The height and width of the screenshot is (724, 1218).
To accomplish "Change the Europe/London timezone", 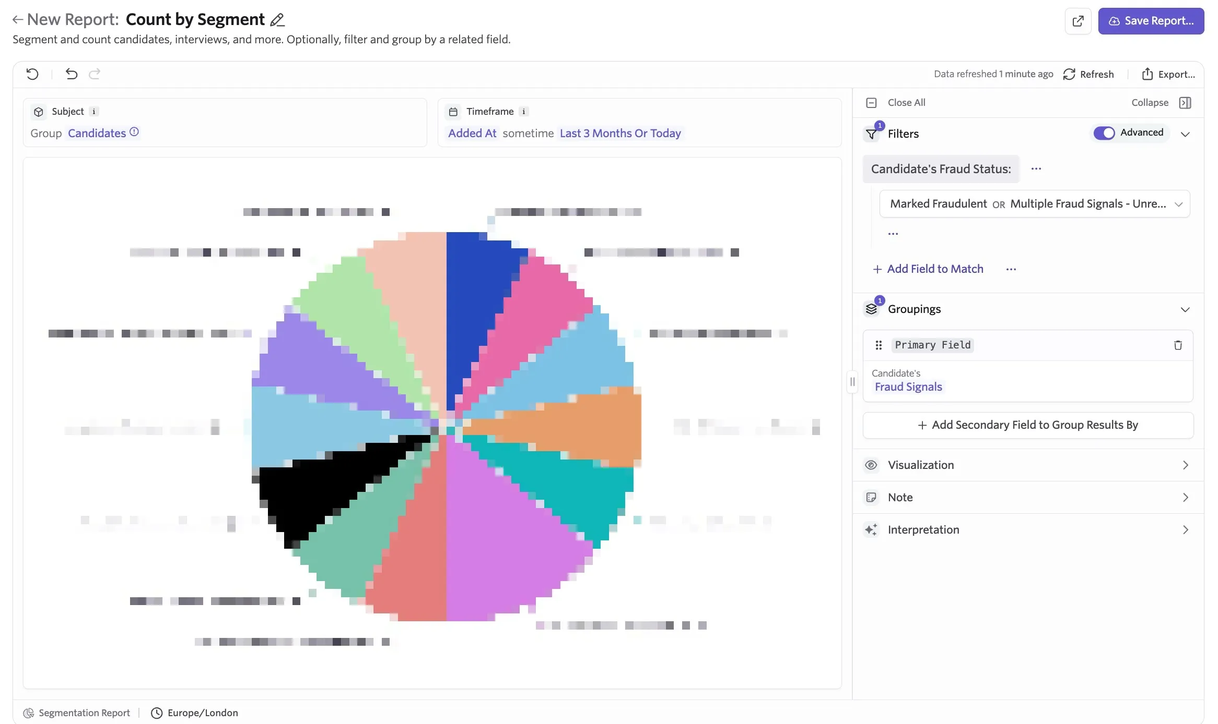I will pos(203,713).
